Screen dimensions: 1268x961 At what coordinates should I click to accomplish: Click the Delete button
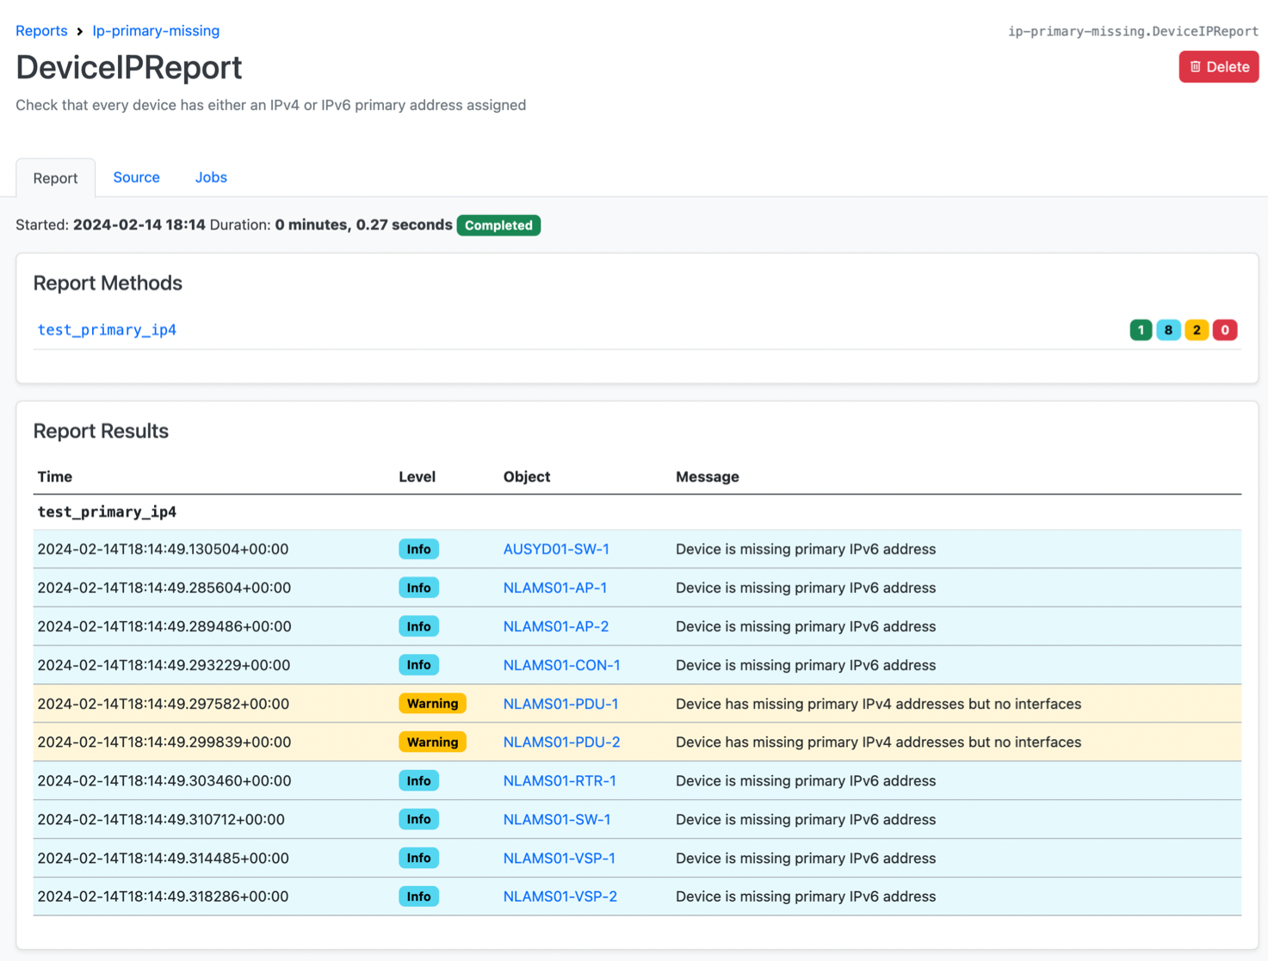(1218, 66)
